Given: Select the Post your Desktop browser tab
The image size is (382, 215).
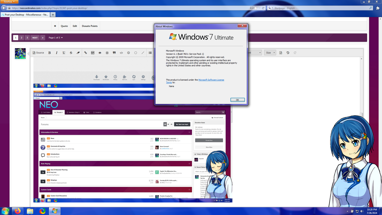Looking at the screenshot, I should point(25,14).
